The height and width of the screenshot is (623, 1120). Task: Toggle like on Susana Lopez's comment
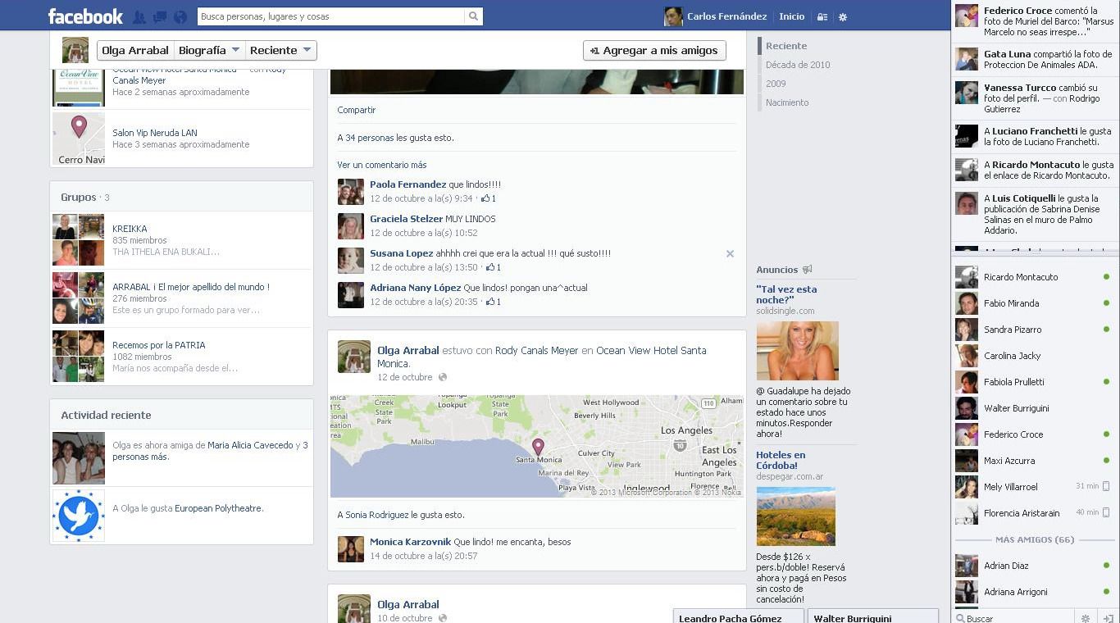pos(489,267)
